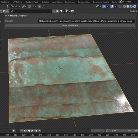Toggle proportional editing
This screenshot has height=138, width=138.
40,6
